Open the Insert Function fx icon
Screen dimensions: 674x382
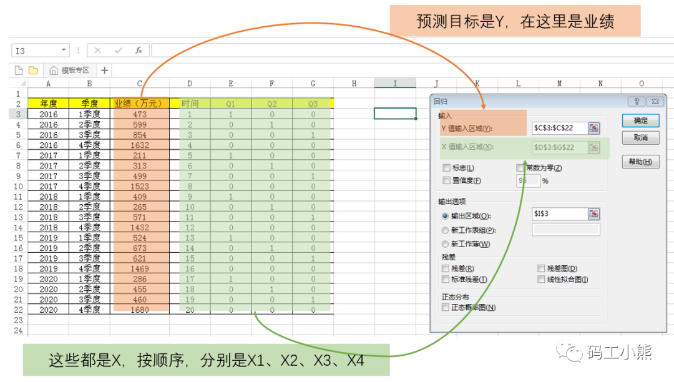point(139,50)
